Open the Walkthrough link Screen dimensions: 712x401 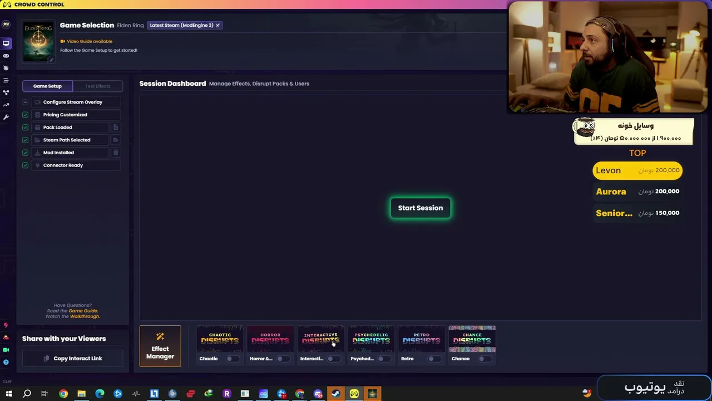[85, 316]
